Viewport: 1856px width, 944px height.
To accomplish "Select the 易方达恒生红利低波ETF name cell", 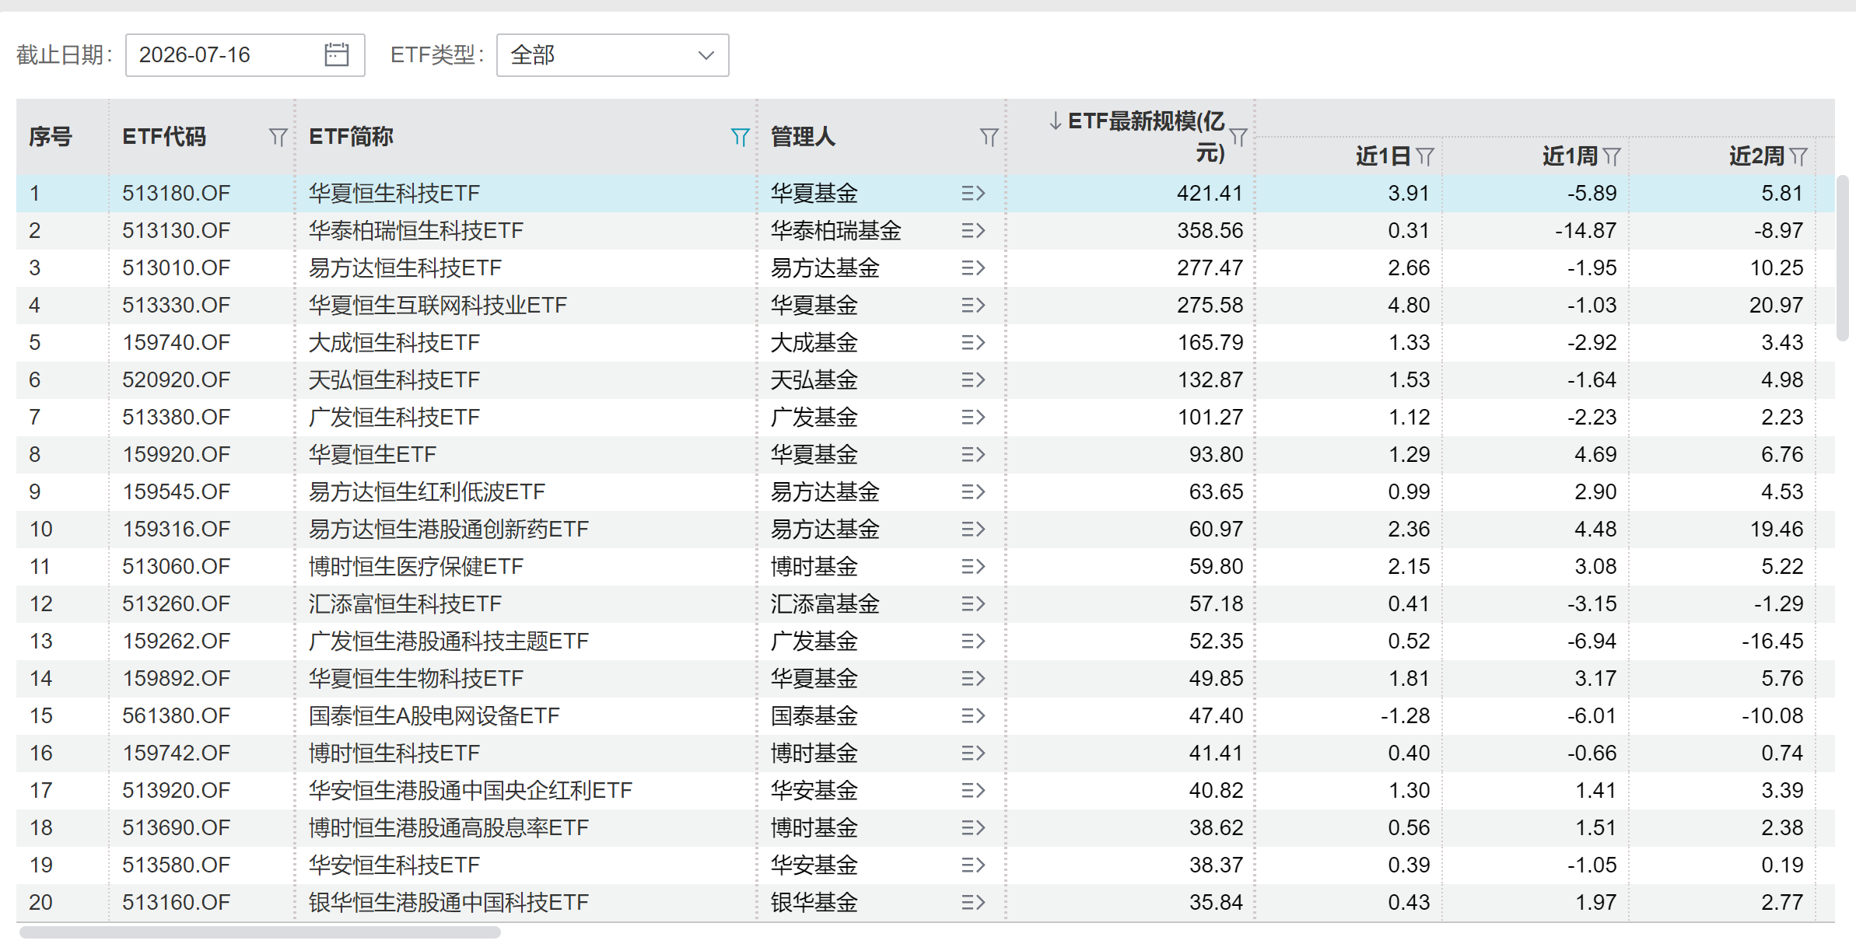I will pyautogui.click(x=427, y=491).
